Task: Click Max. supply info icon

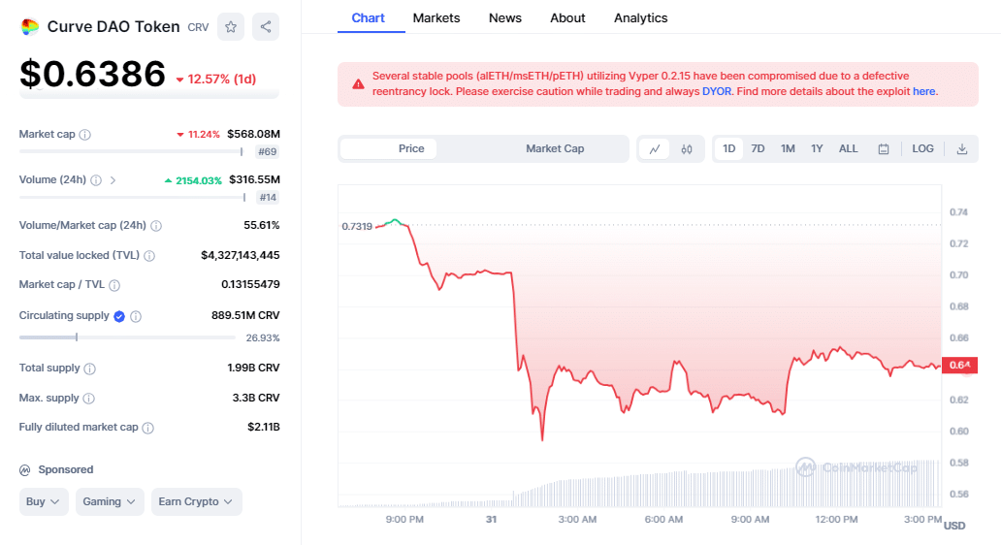Action: [88, 399]
